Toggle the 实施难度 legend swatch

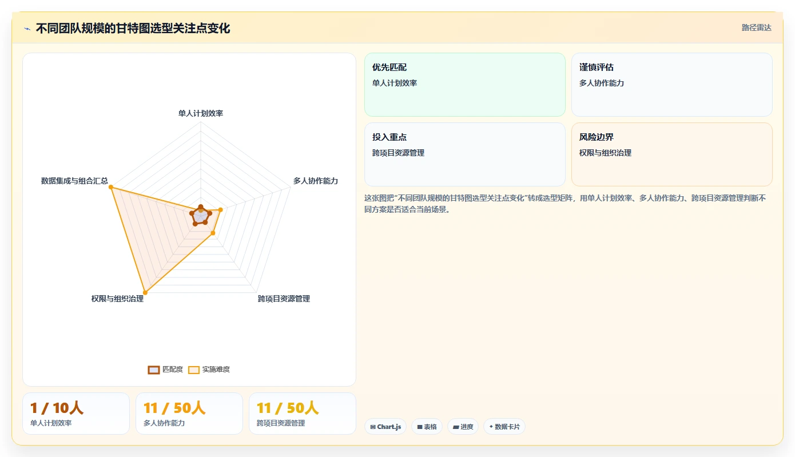coord(194,370)
